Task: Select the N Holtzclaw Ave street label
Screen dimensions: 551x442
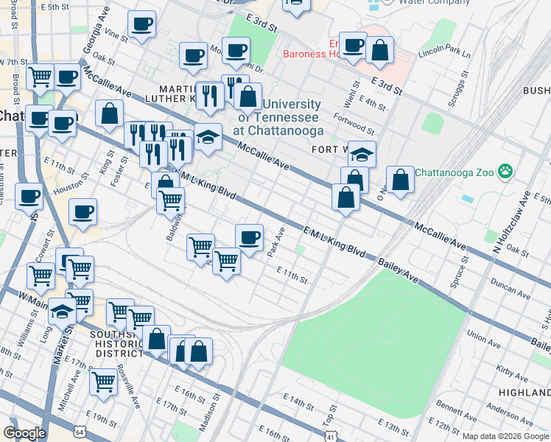Action: (x=512, y=222)
